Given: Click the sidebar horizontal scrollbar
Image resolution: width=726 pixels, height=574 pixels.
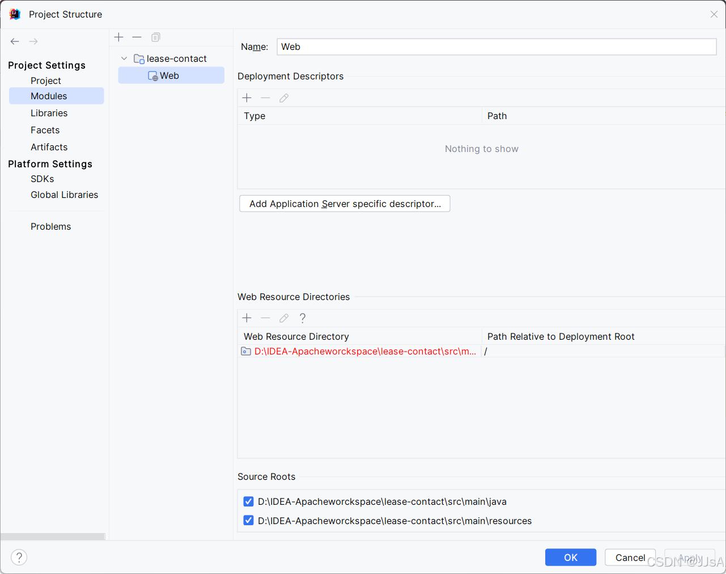Looking at the screenshot, I should coord(53,537).
